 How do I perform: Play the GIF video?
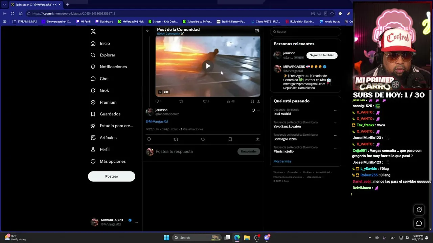[208, 66]
